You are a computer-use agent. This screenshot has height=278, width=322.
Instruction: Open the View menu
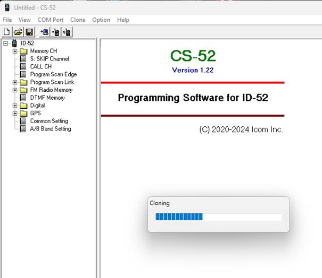point(24,20)
